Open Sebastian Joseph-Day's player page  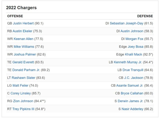126,23
